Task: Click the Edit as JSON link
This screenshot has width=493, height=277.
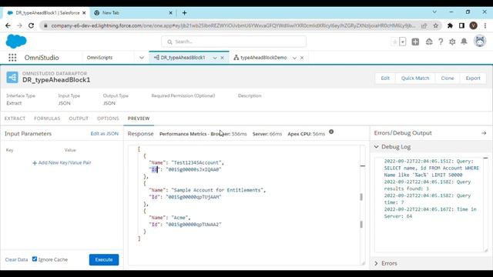Action: [x=105, y=133]
